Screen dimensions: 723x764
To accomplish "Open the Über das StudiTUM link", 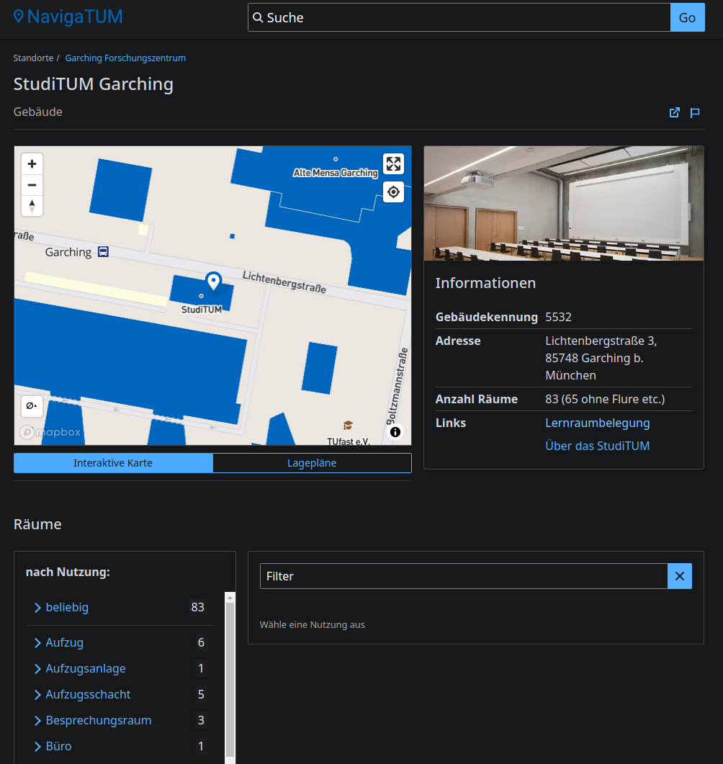I will pyautogui.click(x=597, y=446).
